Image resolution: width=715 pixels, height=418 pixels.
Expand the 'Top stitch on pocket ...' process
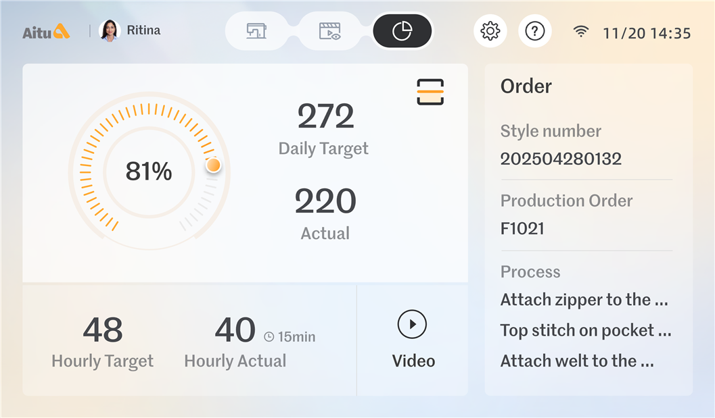[x=585, y=330]
